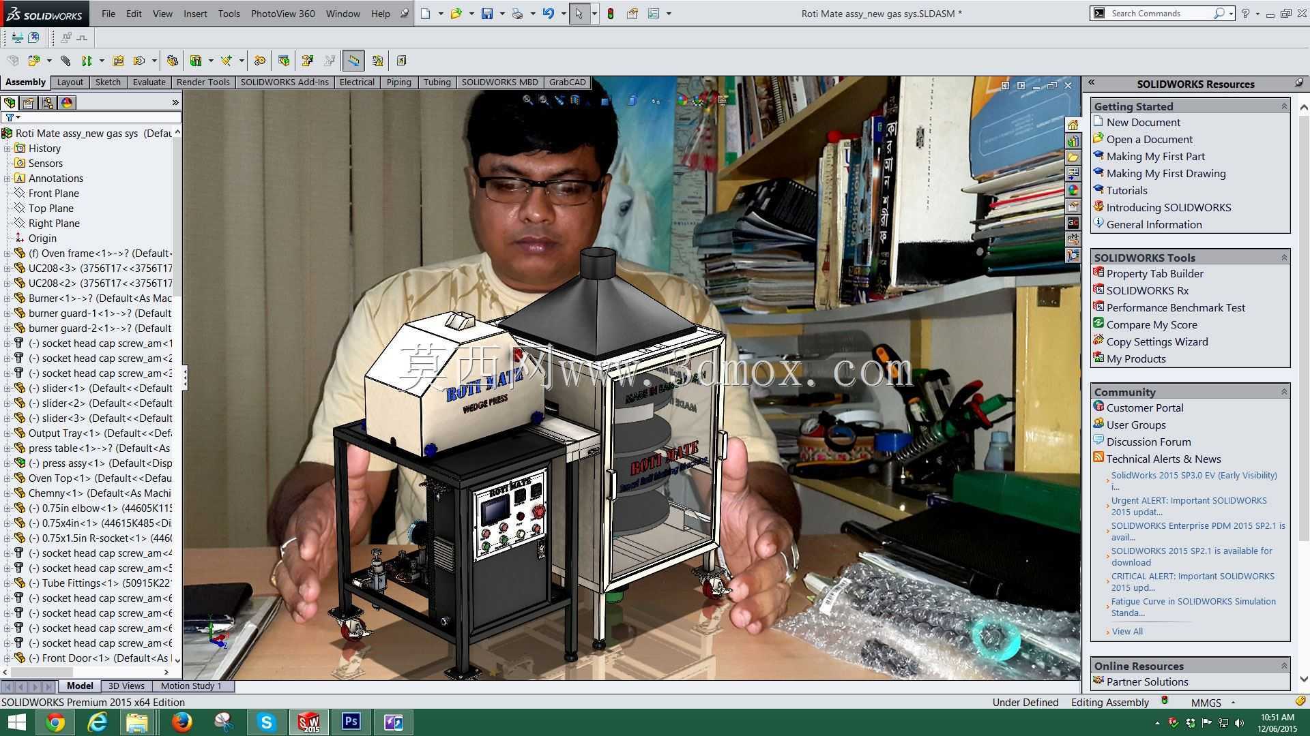Image resolution: width=1310 pixels, height=736 pixels.
Task: Open the Discussion Forum link
Action: click(1148, 442)
